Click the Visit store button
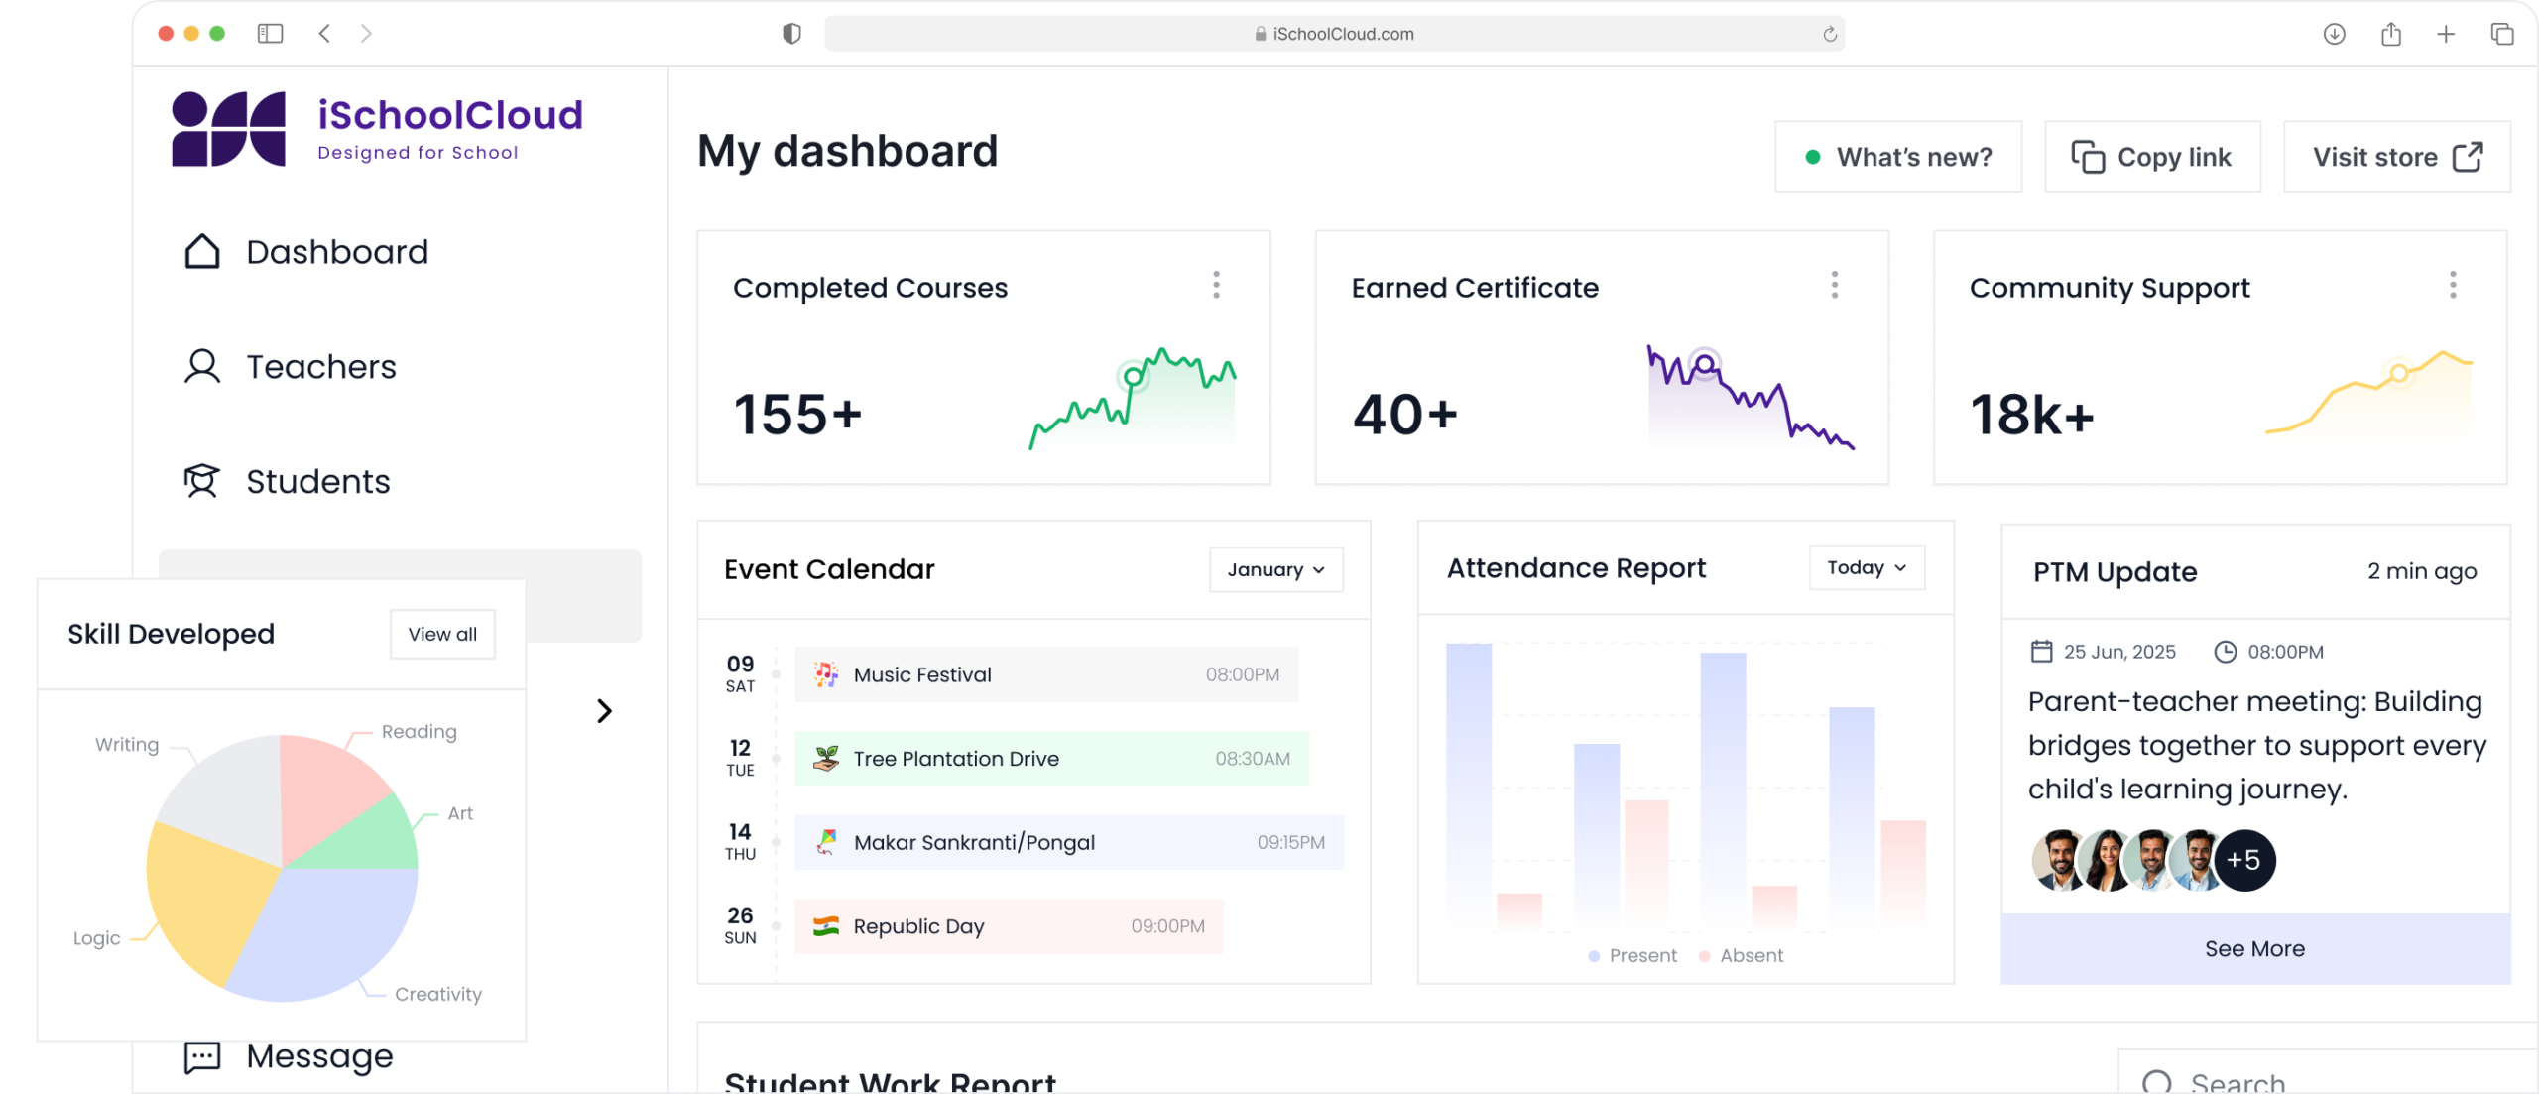 pos(2396,157)
